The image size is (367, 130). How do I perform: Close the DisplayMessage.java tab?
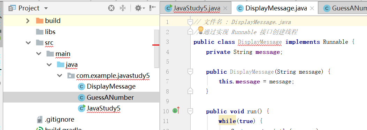(x=312, y=8)
